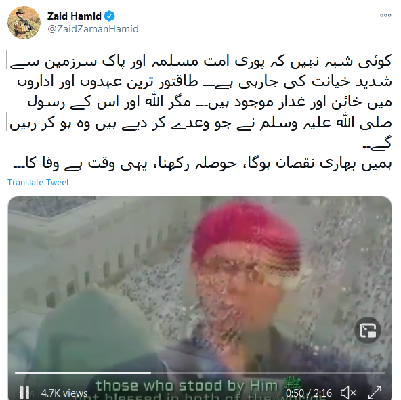Click the first line of the Urdu tweet

tap(200, 62)
